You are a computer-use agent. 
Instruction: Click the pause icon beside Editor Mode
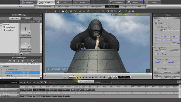48,69
